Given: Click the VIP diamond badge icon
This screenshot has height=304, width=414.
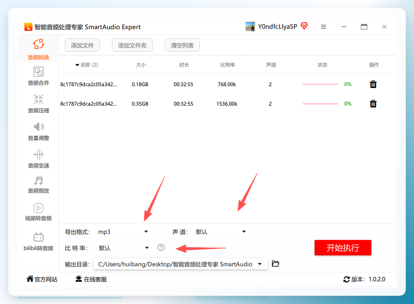Looking at the screenshot, I should click(304, 26).
